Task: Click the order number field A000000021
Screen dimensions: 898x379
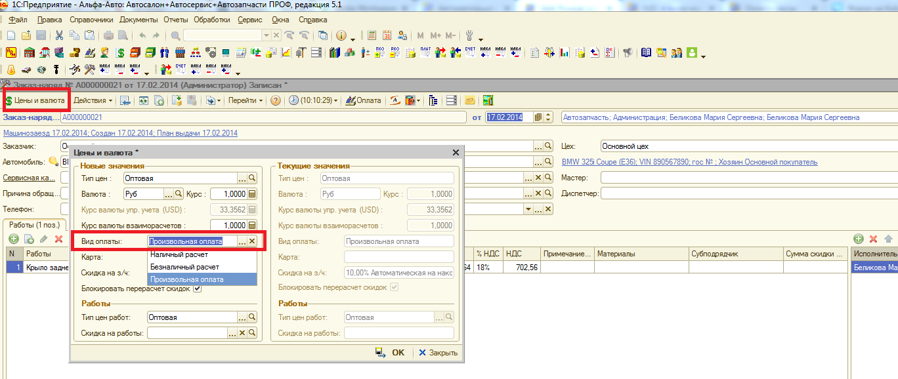Action: pos(264,117)
